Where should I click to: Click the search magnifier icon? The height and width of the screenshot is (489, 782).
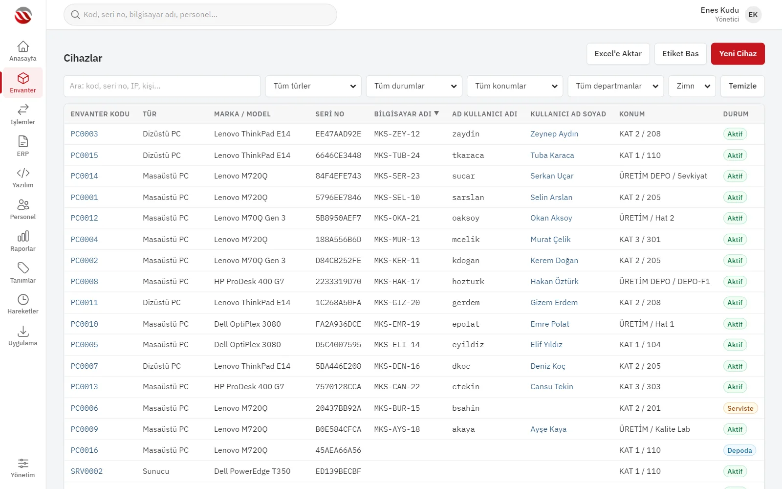click(75, 15)
